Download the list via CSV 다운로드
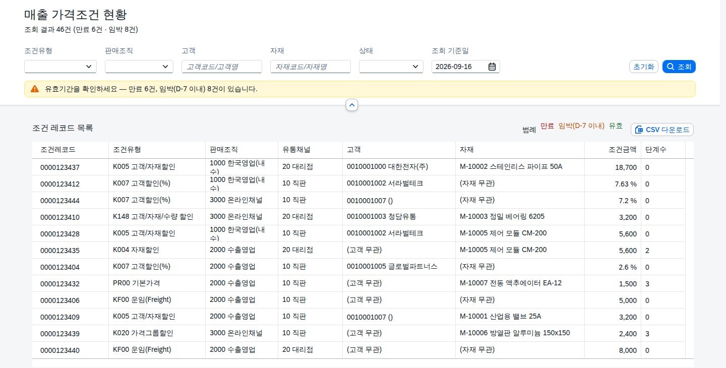 662,130
